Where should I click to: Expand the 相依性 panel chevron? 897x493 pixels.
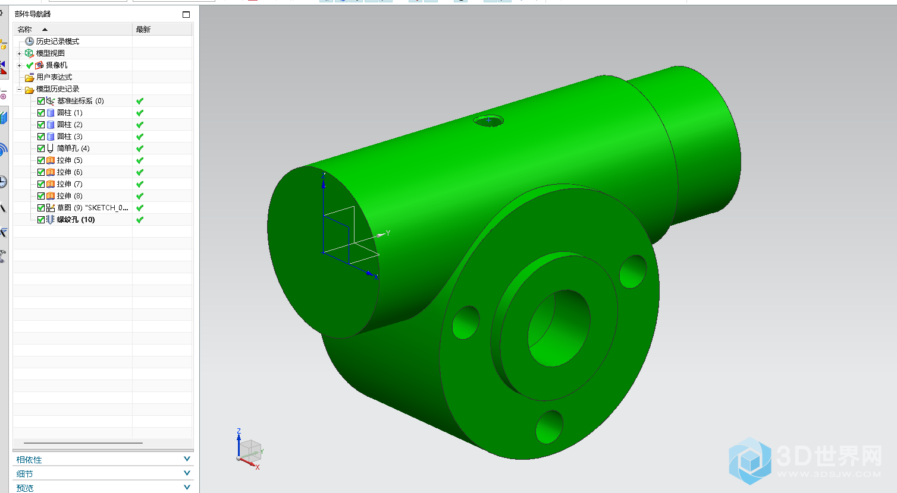[187, 459]
